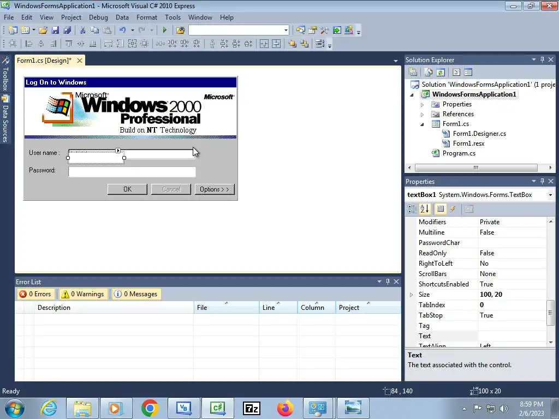Viewport: 559px width, 419px height.
Task: Open the textbox smart tag arrow on form
Action: 118,151
